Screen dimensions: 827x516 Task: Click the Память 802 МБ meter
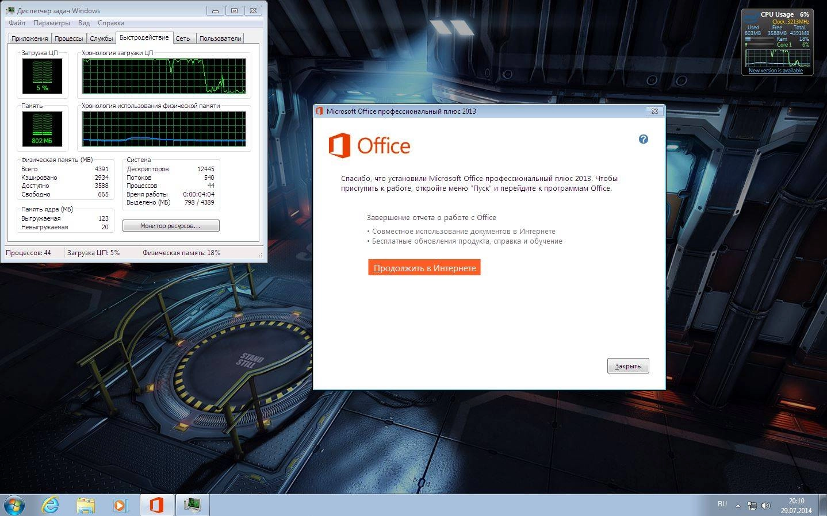43,129
